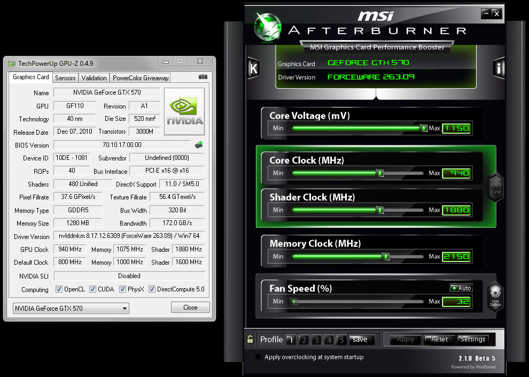
Task: Click the Core Clock value field 940
Action: (456, 173)
